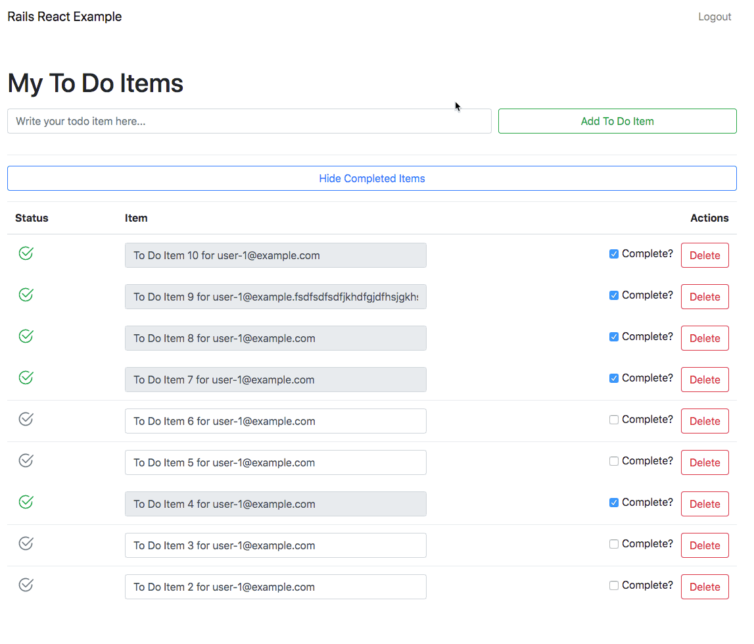Viewport: 754px width, 644px height.
Task: Hide Completed Items using the blue button
Action: click(371, 178)
